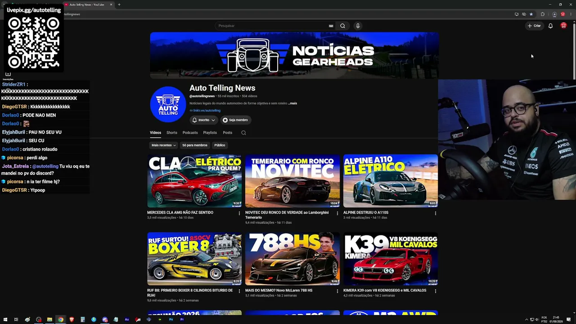Screen dimensions: 576x324
Task: Open the on-screen keyboard in search box
Action: pyautogui.click(x=331, y=26)
